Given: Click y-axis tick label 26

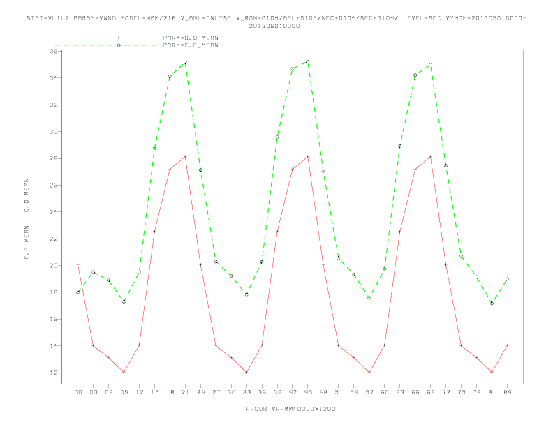Looking at the screenshot, I should 54,186.
